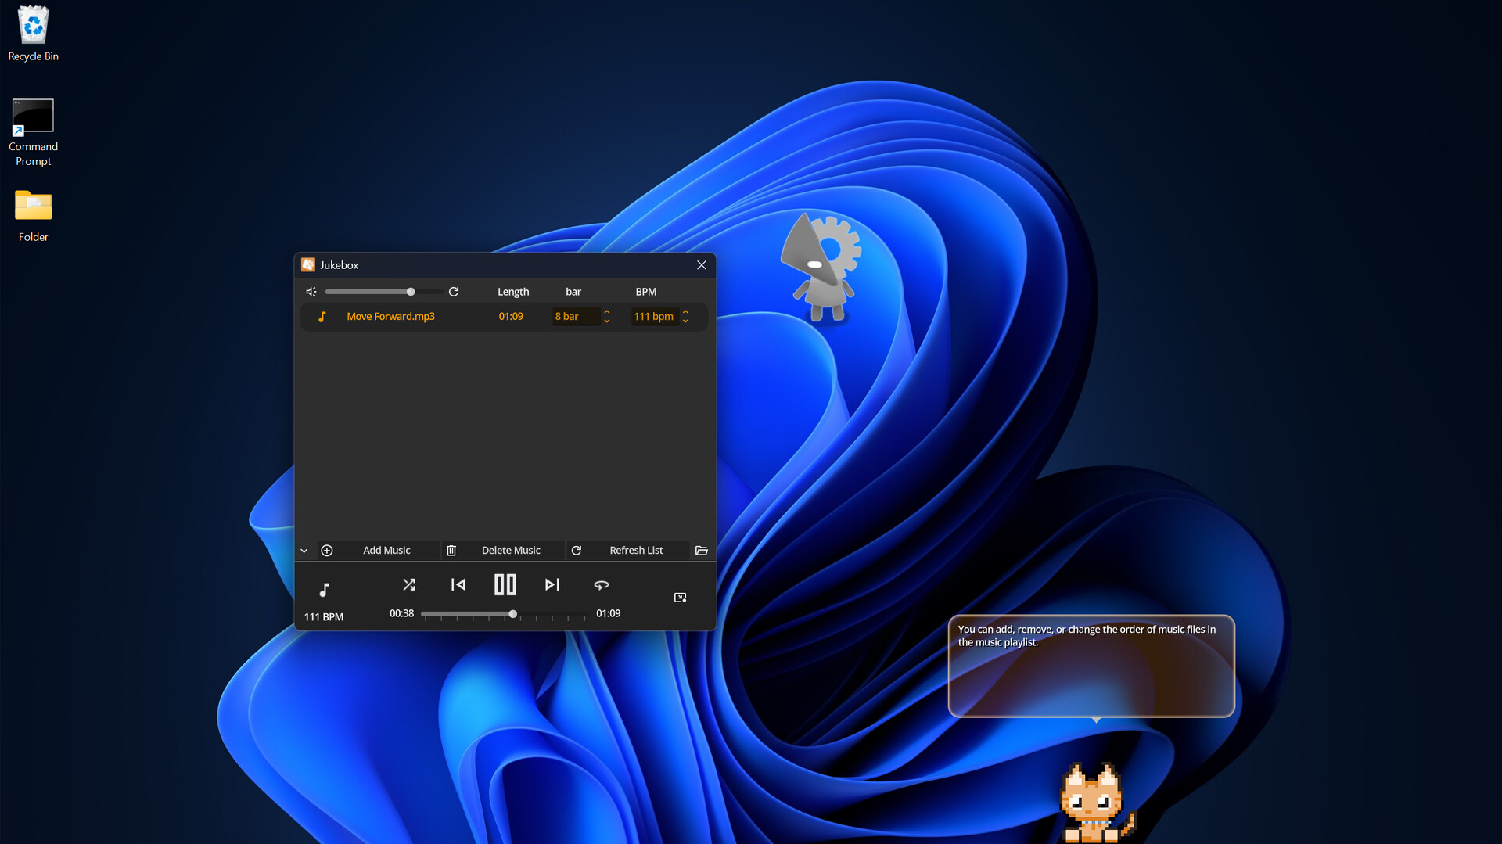Increase the bar count with up arrow

tap(607, 312)
